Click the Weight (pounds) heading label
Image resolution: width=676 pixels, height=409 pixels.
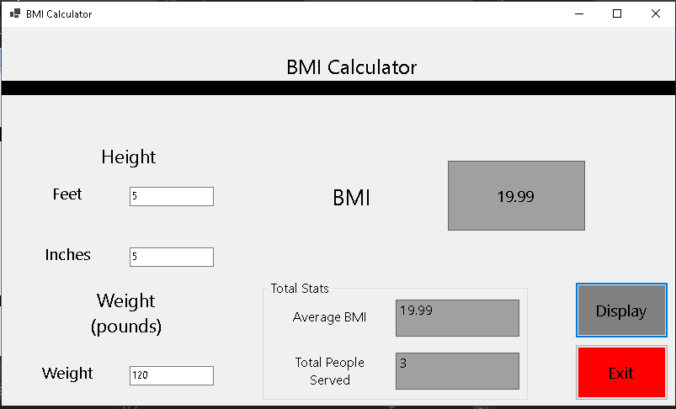click(x=126, y=313)
